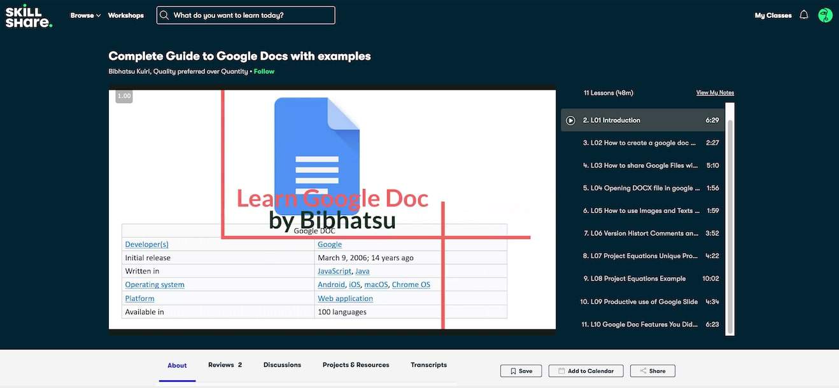
Task: Select lesson L02 How to create a google doc
Action: (x=642, y=143)
